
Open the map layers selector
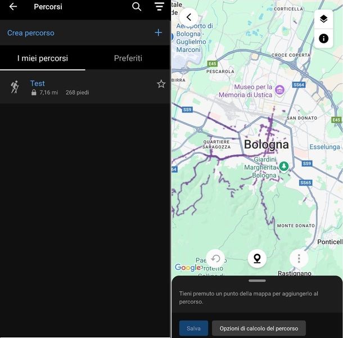click(323, 19)
